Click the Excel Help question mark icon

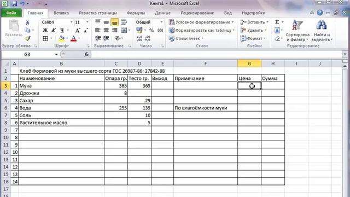click(x=319, y=13)
